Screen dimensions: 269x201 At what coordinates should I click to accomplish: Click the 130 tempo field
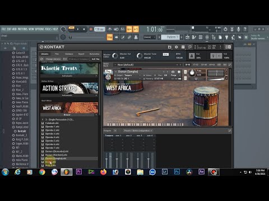coord(99,29)
